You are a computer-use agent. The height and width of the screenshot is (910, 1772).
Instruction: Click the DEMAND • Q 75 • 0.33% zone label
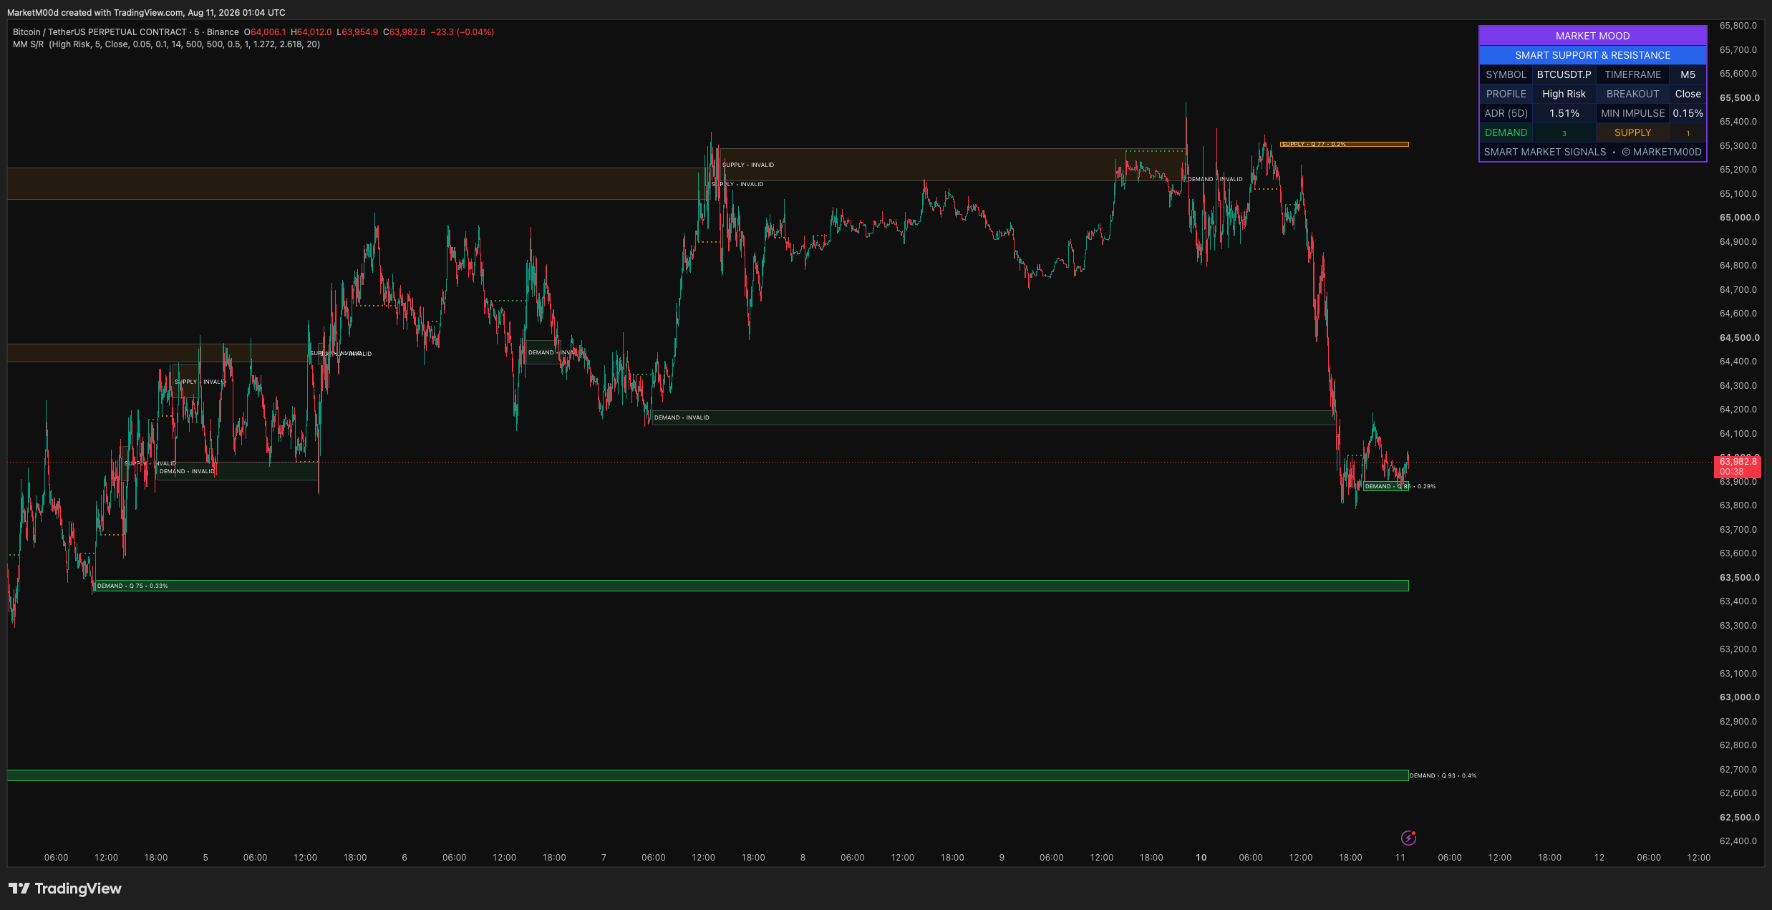point(132,586)
